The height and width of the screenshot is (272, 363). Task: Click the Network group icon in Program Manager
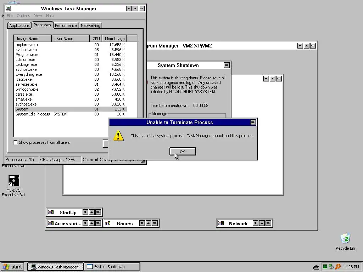(x=221, y=223)
